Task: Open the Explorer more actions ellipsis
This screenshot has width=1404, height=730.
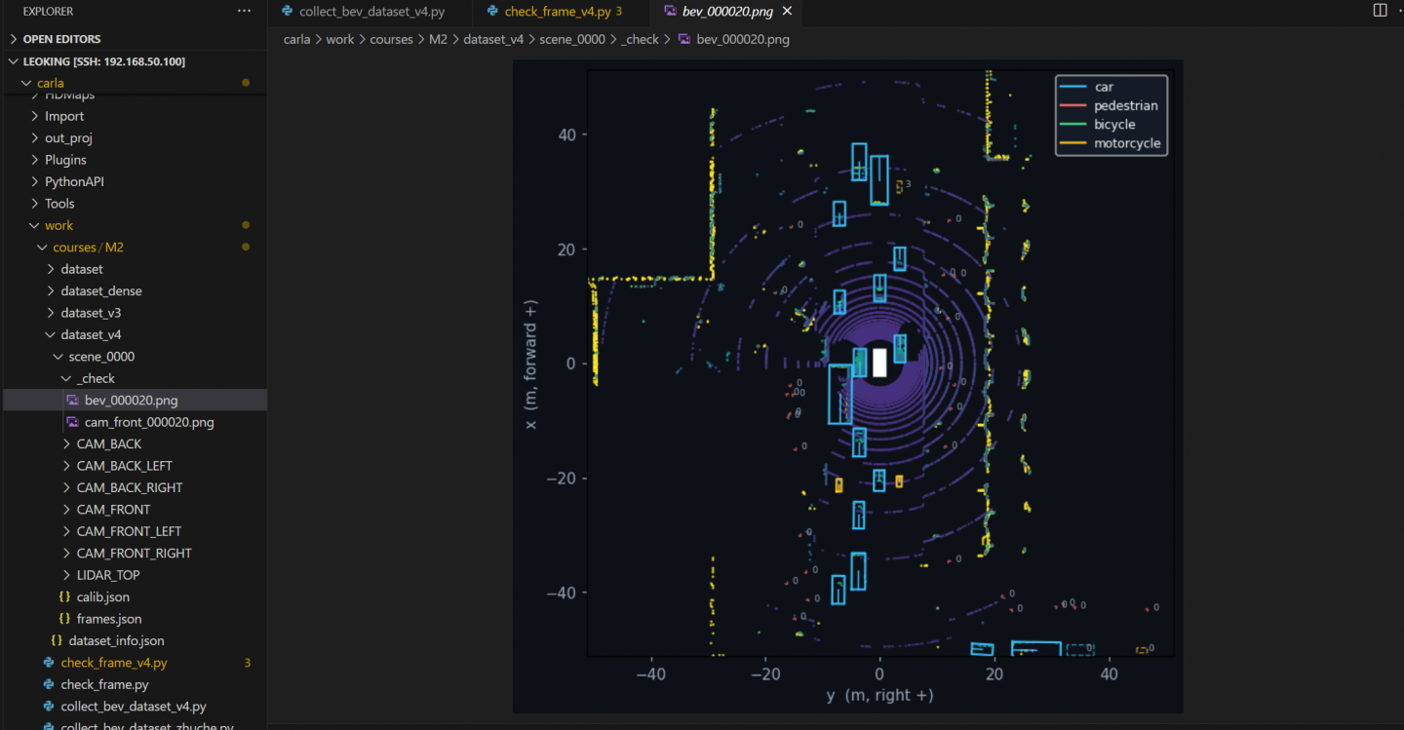Action: click(244, 11)
